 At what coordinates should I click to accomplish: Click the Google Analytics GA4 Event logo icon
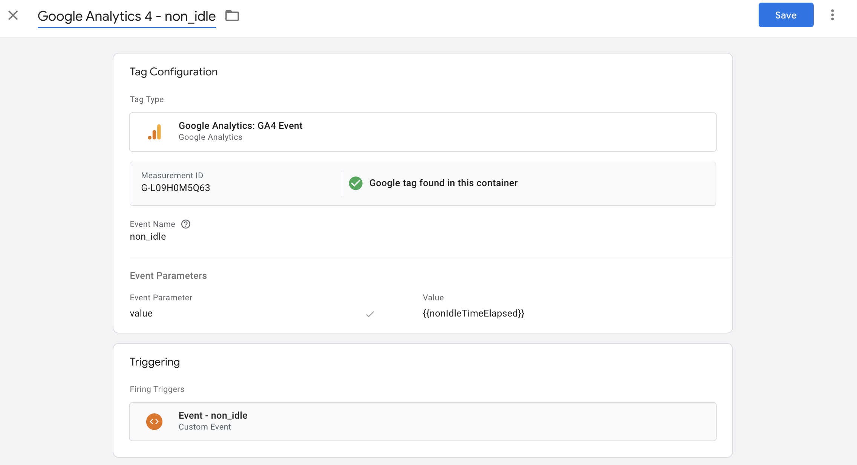pyautogui.click(x=155, y=132)
